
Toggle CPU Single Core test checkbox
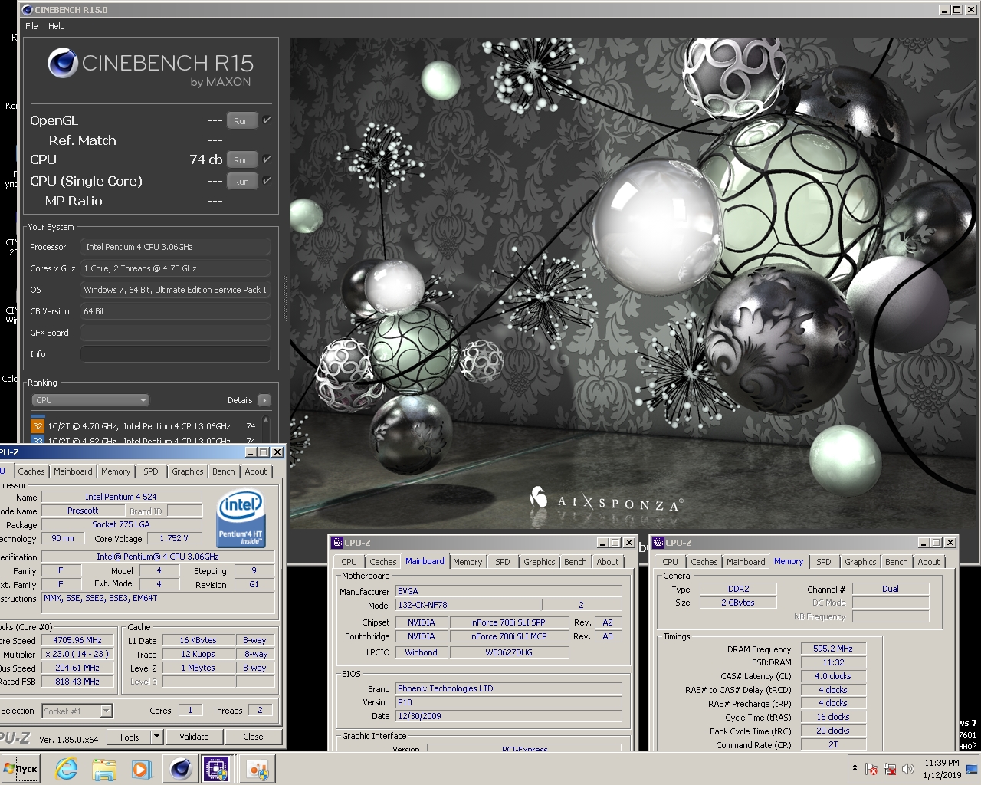[267, 181]
